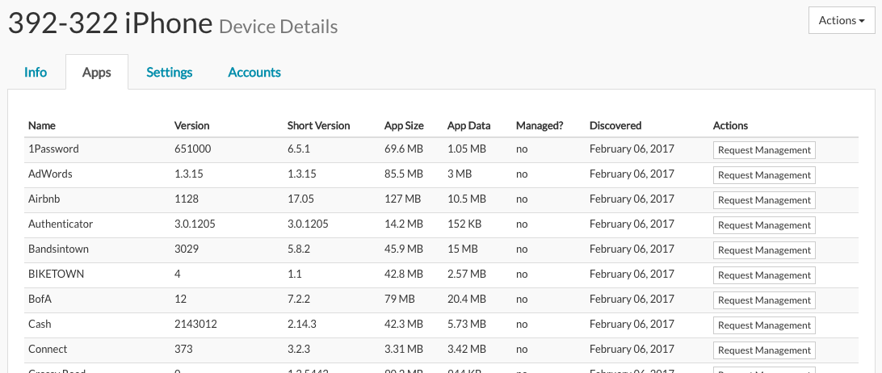
Task: Request Management for Bandsintown
Action: [x=764, y=250]
